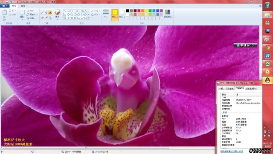The height and width of the screenshot is (154, 273).
Task: Click the Brushes tool icon
Action: pos(57,12)
